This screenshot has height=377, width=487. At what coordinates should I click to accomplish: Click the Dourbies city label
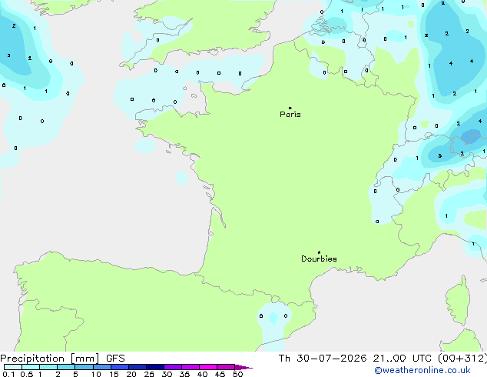(x=319, y=259)
